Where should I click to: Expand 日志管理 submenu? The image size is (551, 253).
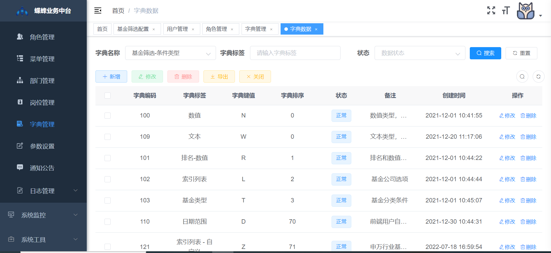pos(43,191)
